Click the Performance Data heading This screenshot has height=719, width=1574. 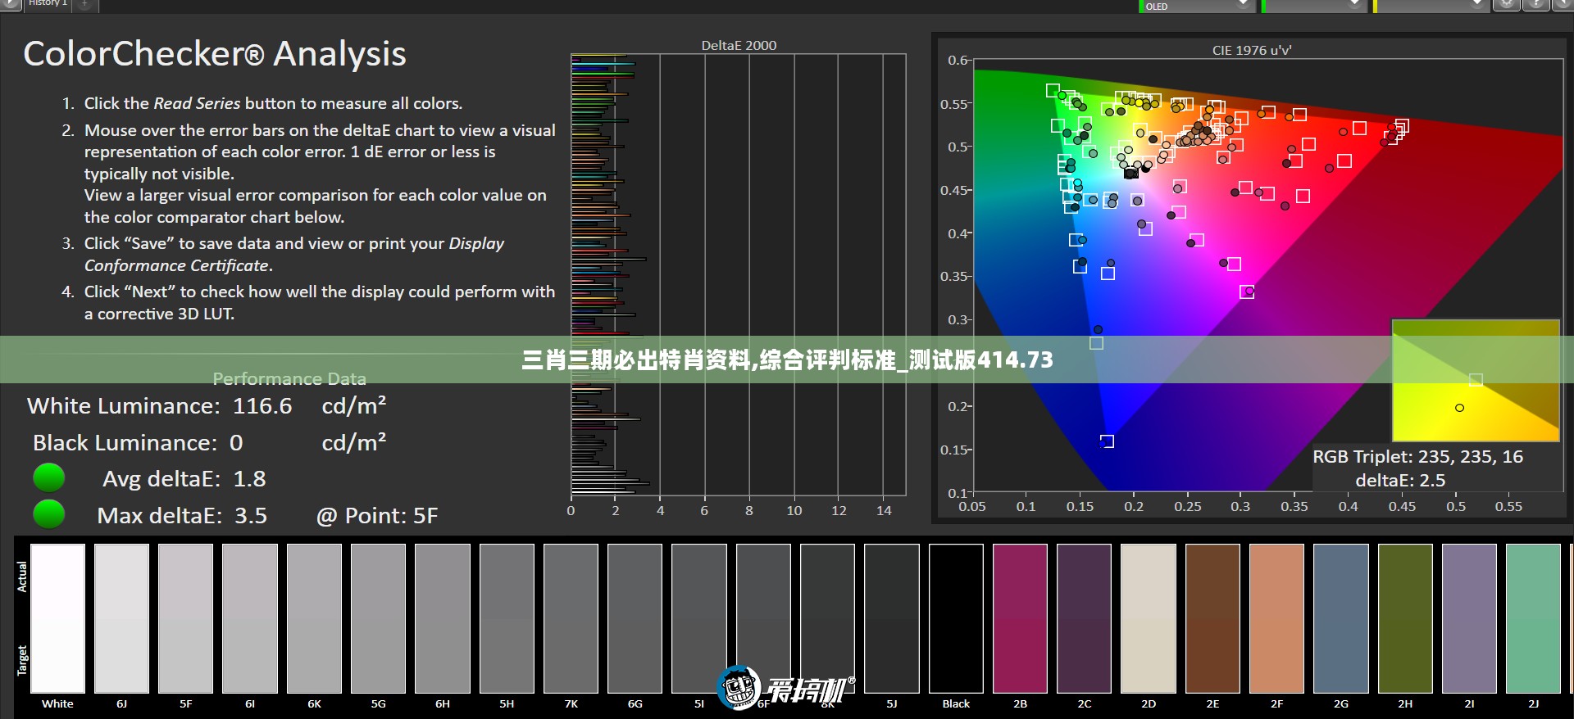click(x=289, y=379)
